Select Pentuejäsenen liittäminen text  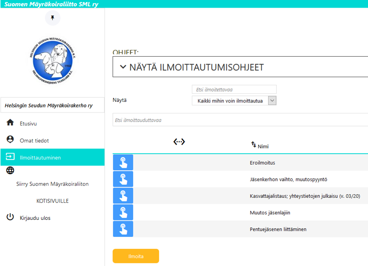(278, 229)
